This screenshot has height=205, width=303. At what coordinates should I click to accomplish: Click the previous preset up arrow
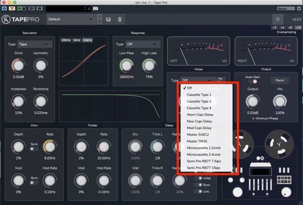click(99, 16)
